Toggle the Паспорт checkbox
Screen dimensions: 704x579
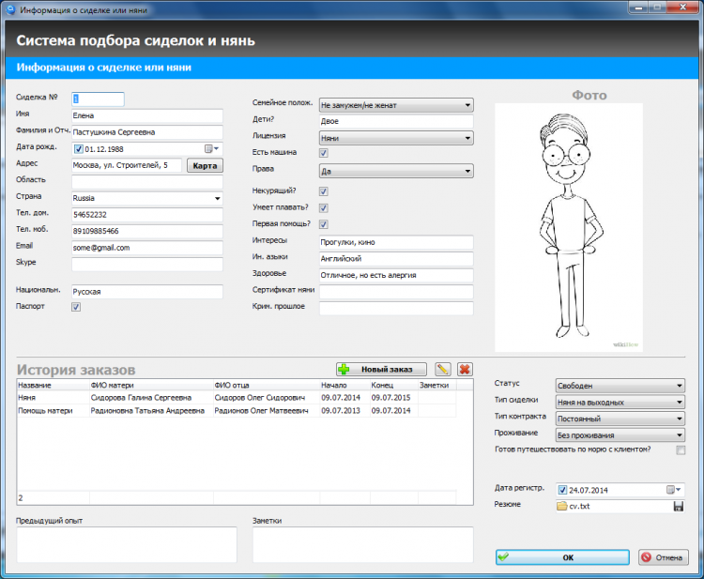76,307
